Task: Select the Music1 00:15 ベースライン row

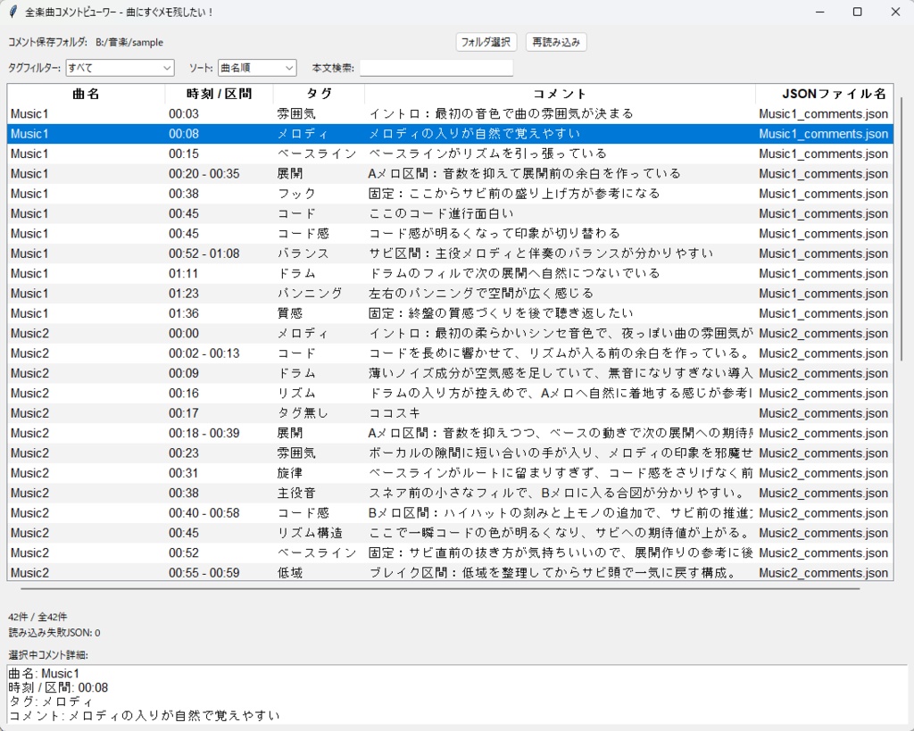Action: tap(450, 154)
